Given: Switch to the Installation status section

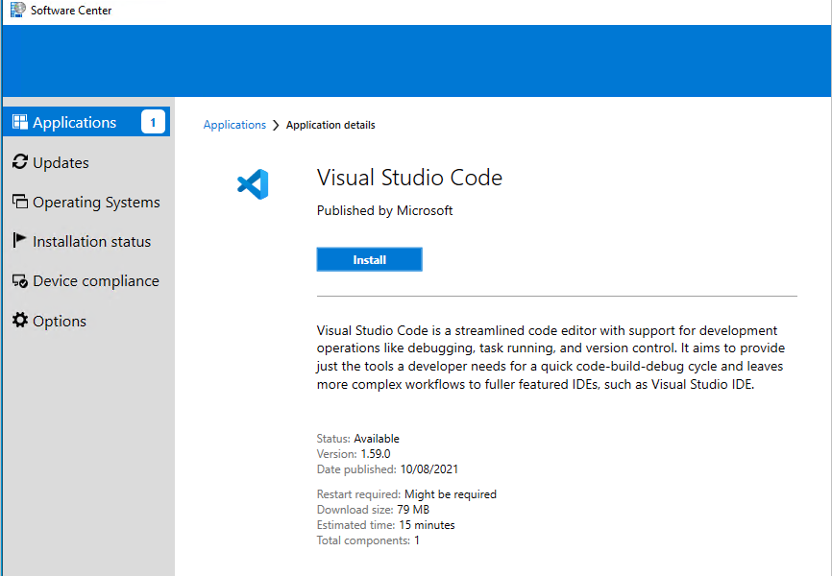Looking at the screenshot, I should pyautogui.click(x=92, y=241).
